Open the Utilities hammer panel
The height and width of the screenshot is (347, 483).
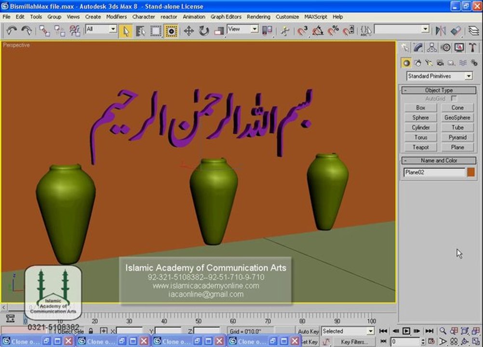[x=472, y=47]
